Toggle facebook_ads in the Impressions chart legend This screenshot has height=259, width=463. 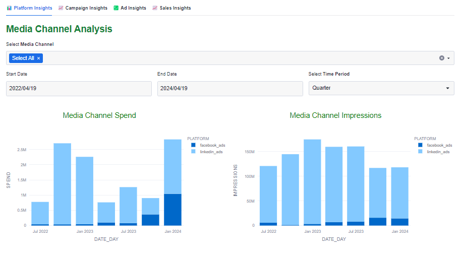pyautogui.click(x=438, y=145)
